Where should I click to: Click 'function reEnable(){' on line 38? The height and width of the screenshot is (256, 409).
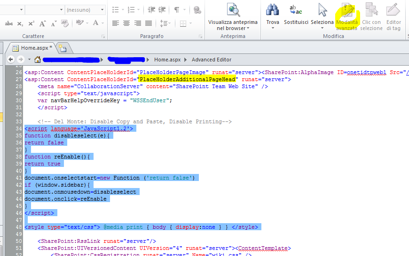57,157
